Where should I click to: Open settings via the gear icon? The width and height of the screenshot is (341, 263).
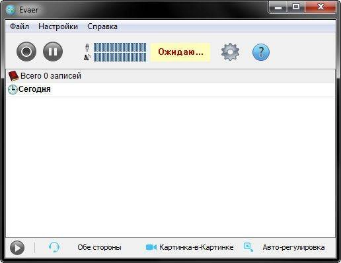230,52
